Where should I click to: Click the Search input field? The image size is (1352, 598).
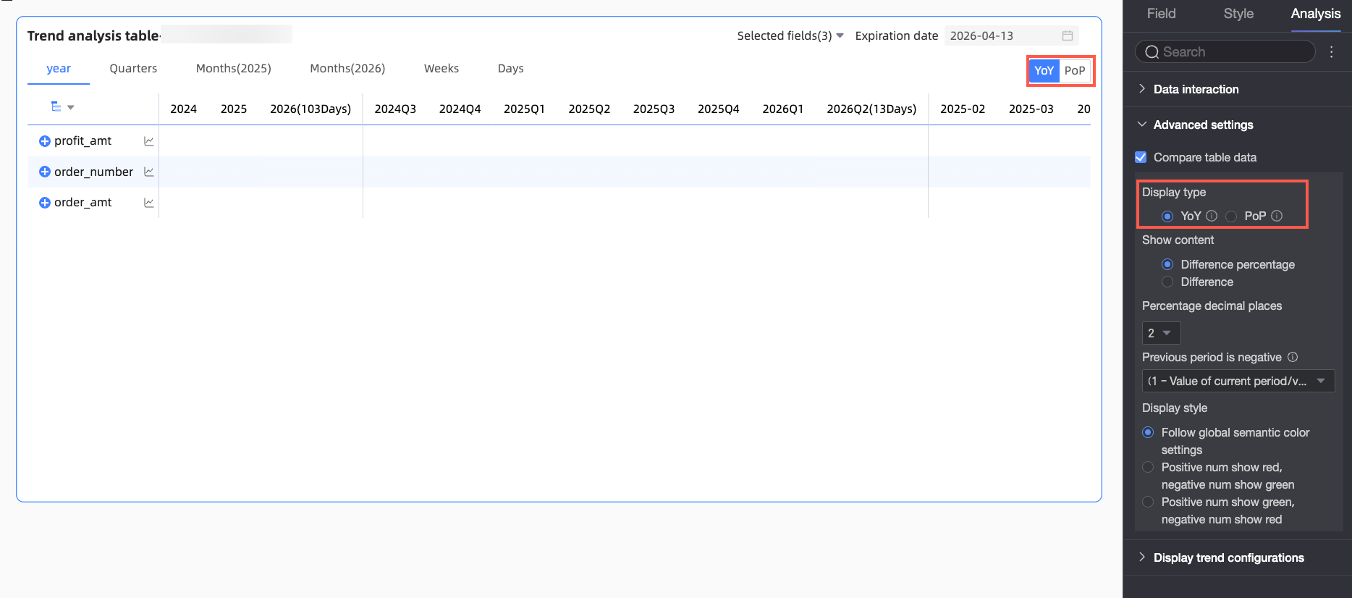point(1225,51)
